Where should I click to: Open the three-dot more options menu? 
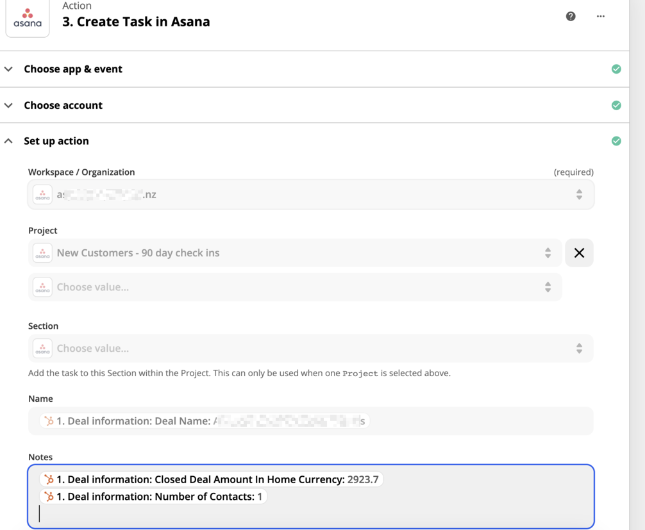click(601, 17)
